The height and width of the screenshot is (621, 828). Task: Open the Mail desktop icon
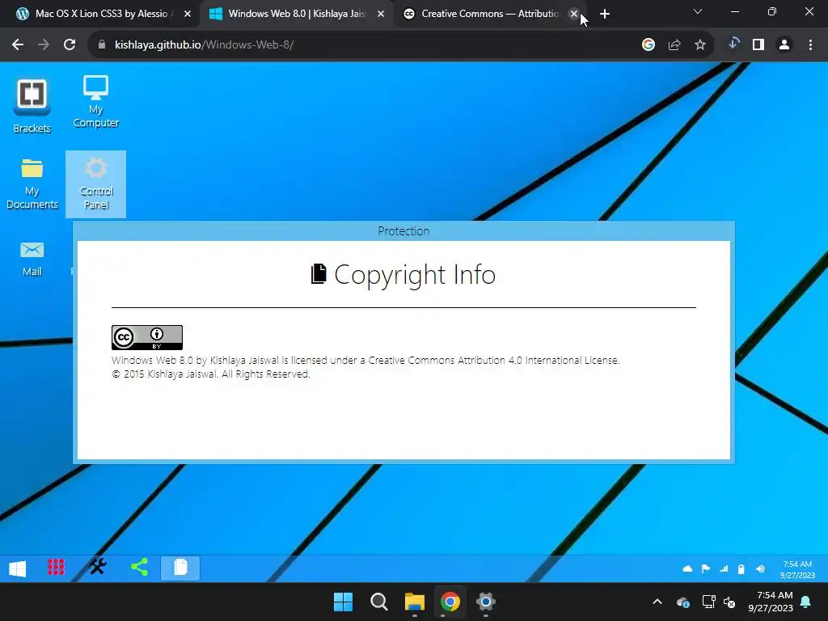pos(32,258)
